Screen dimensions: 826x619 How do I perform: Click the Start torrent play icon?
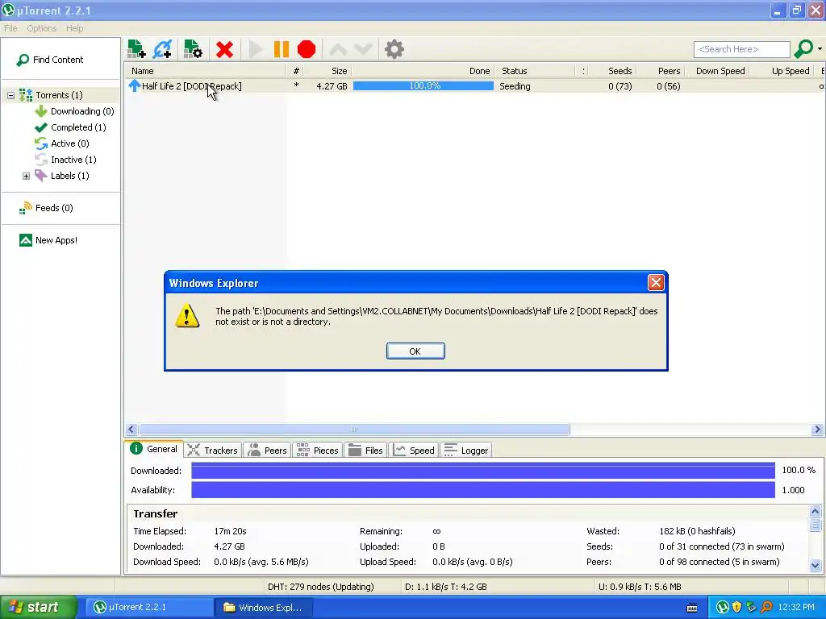256,49
